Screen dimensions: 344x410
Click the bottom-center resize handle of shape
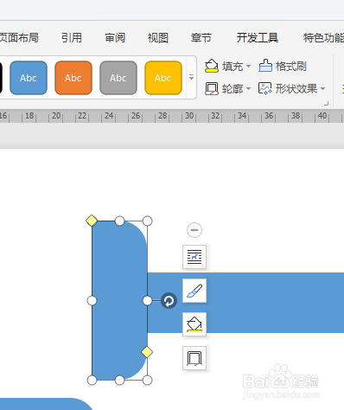point(119,381)
